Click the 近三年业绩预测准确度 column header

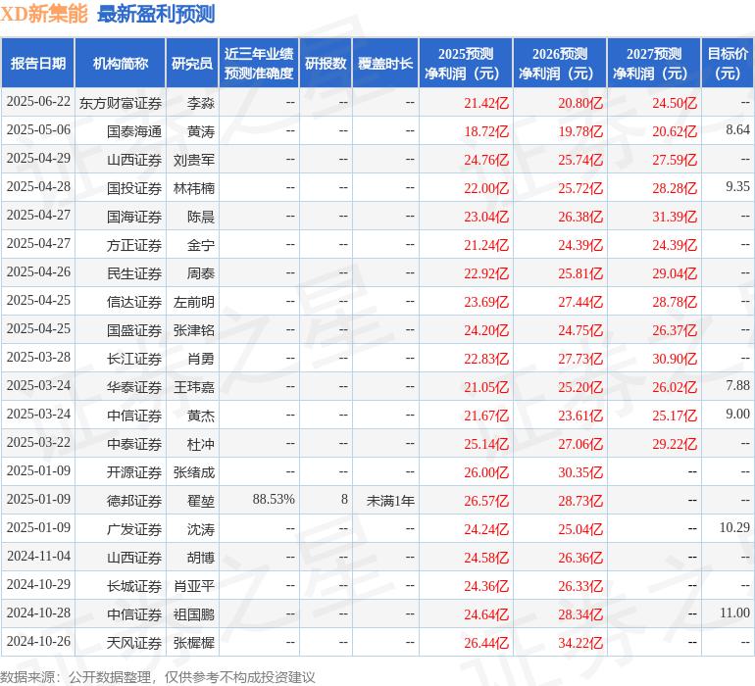coord(259,63)
